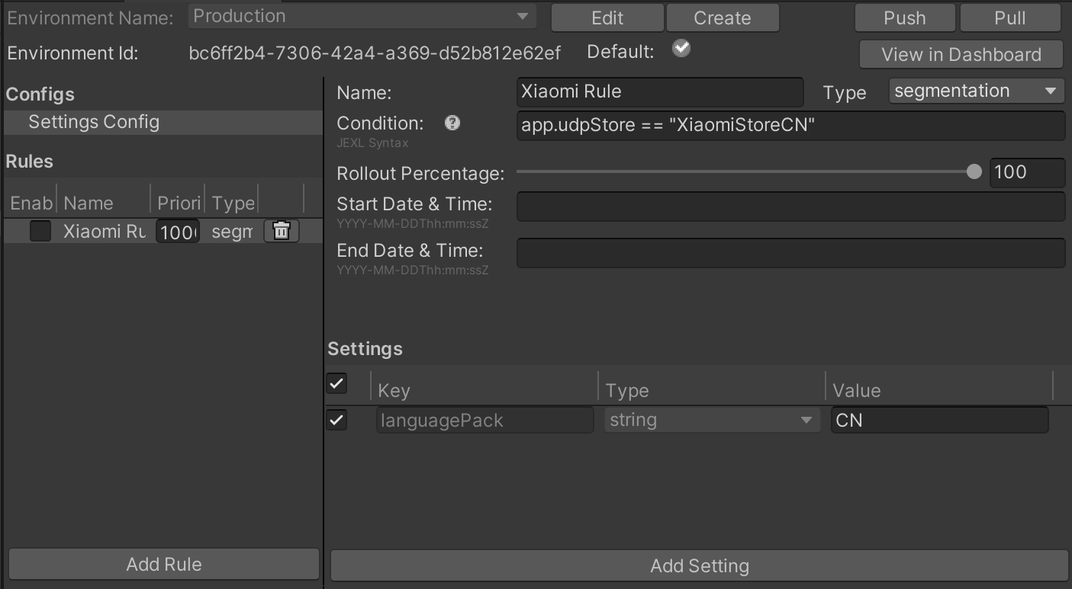Click the Condition help question mark icon

pos(452,123)
